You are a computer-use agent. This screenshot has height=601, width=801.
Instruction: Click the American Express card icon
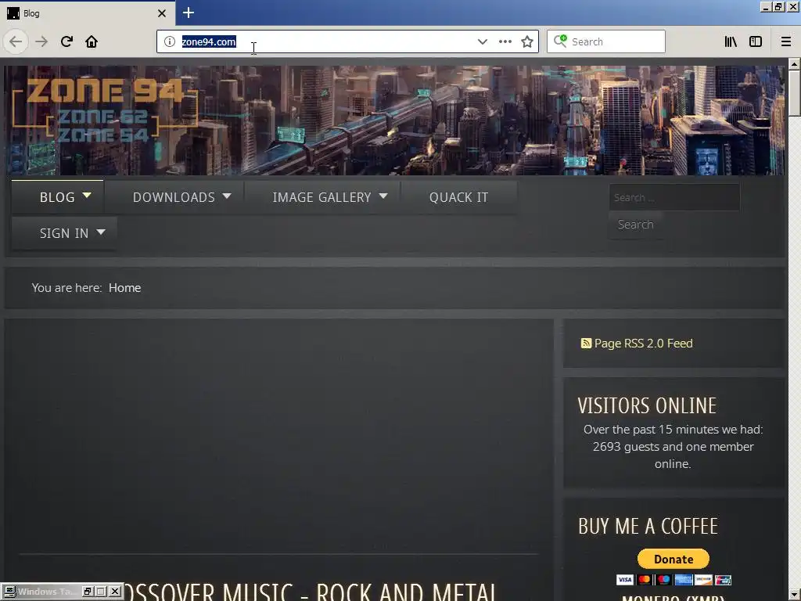(683, 580)
